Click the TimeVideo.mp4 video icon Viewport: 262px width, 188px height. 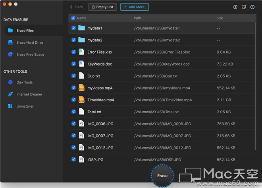81,100
